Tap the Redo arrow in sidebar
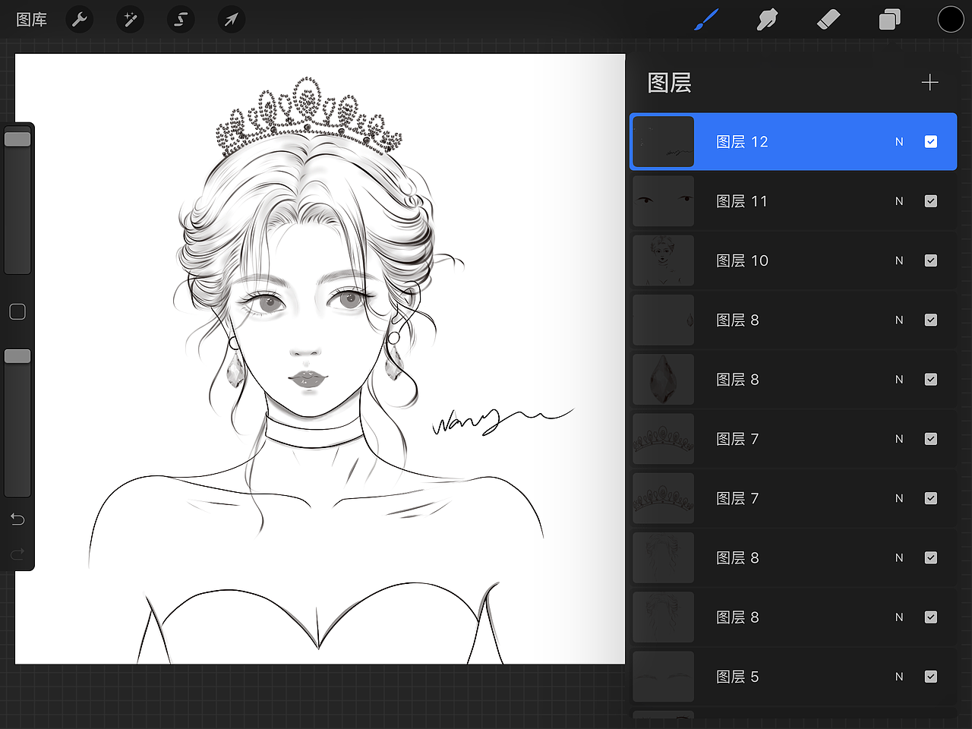972x729 pixels. pos(17,554)
